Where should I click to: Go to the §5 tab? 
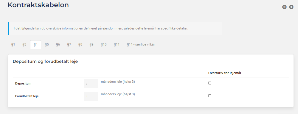pos(47,45)
